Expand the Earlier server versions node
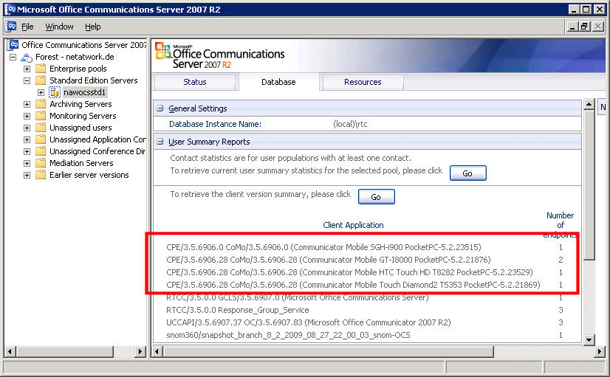The width and height of the screenshot is (610, 377). click(27, 175)
